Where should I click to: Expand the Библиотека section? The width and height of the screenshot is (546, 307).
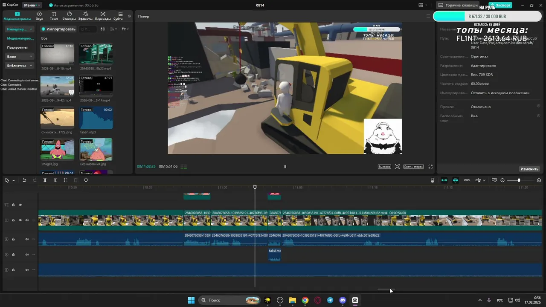pos(20,66)
